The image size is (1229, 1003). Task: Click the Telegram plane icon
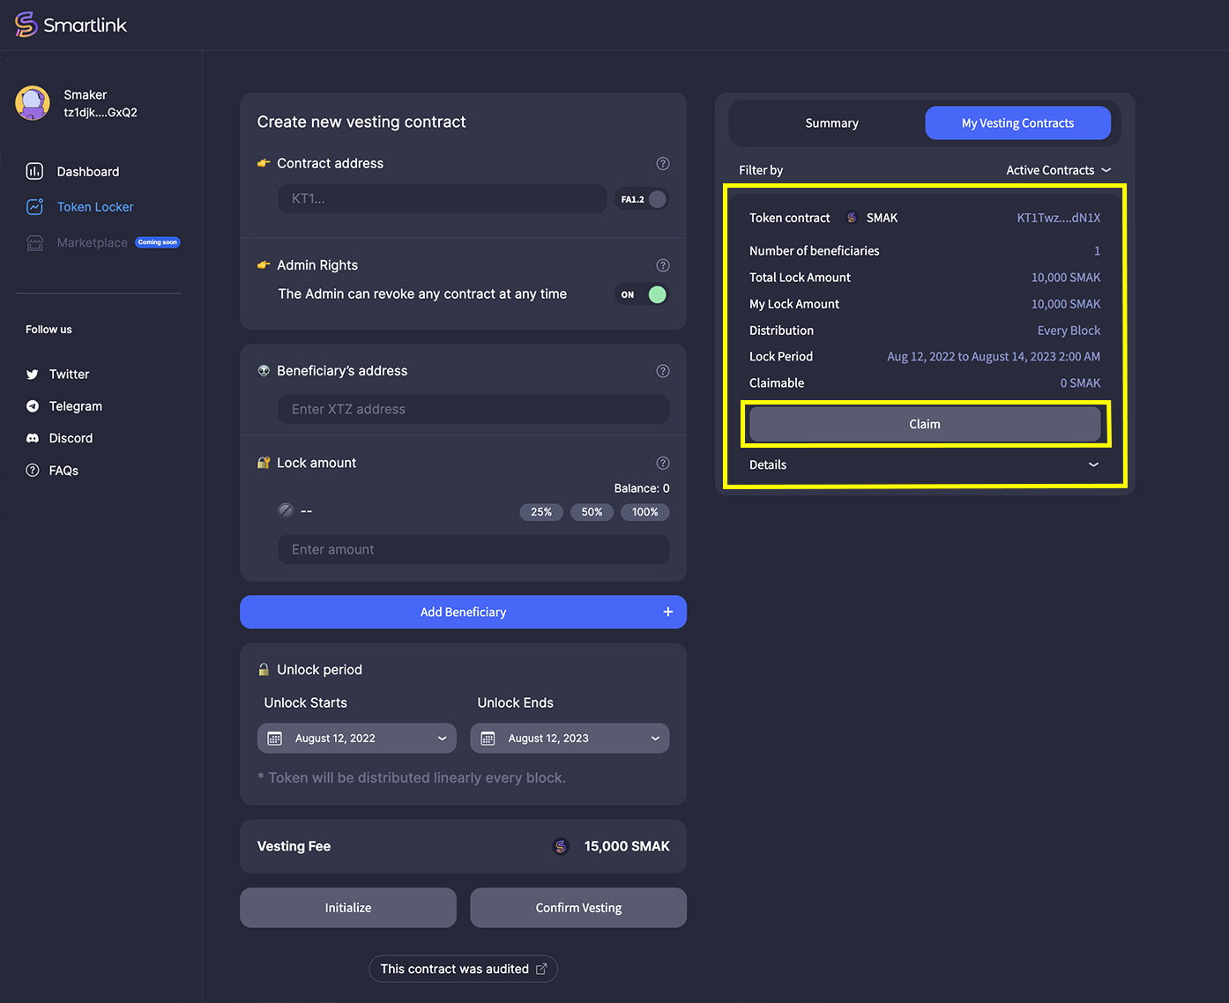click(33, 406)
